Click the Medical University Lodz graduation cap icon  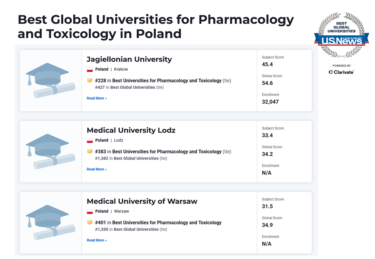(51, 152)
